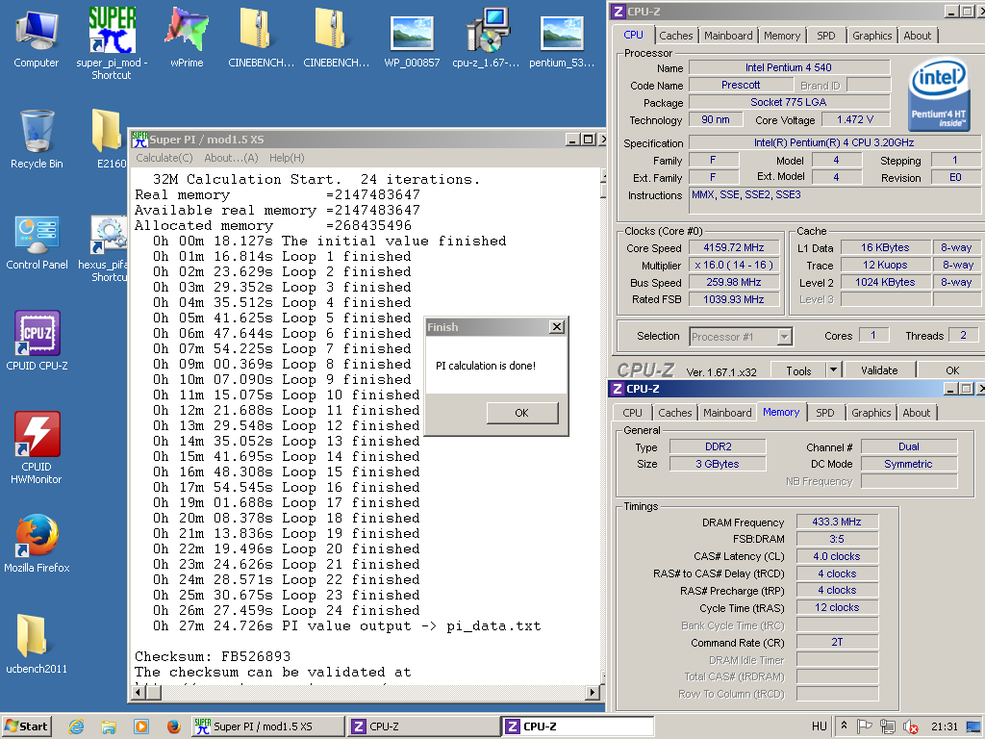Switch to Mainboard tab in top CPU-Z window
Image resolution: width=985 pixels, height=739 pixels.
[x=728, y=36]
